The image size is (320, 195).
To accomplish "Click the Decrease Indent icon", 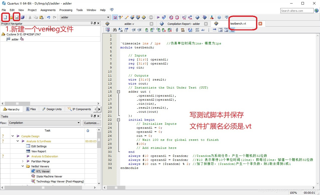I will coord(139,30).
